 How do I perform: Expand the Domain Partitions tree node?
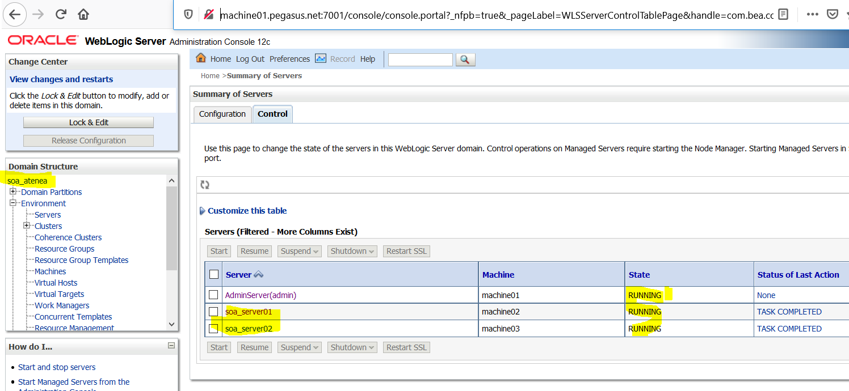click(x=13, y=192)
